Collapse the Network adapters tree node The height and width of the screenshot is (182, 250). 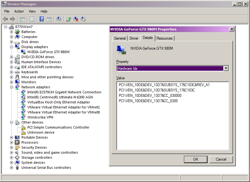click(x=12, y=87)
